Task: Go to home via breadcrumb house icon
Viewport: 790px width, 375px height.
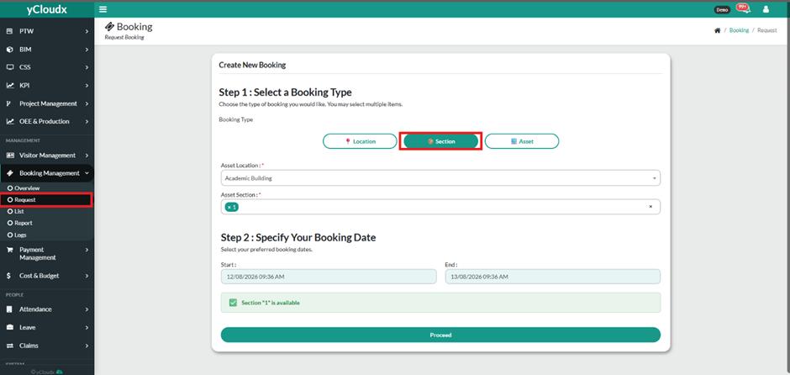Action: pos(718,30)
